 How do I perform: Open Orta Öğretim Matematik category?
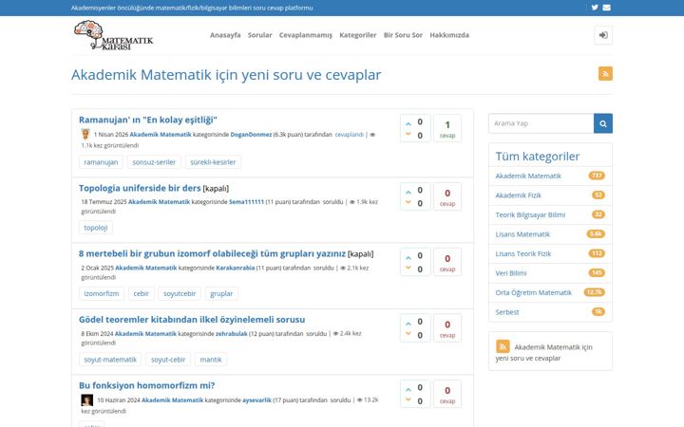pyautogui.click(x=533, y=292)
